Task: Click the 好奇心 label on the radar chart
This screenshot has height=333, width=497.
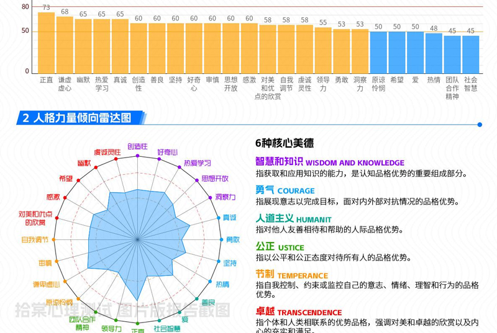Action: click(167, 153)
